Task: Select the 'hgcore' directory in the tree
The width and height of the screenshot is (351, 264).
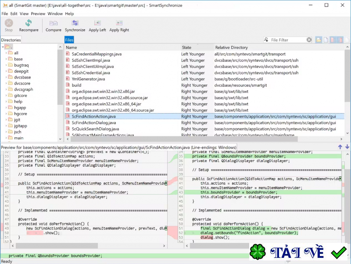Action: tap(20, 114)
